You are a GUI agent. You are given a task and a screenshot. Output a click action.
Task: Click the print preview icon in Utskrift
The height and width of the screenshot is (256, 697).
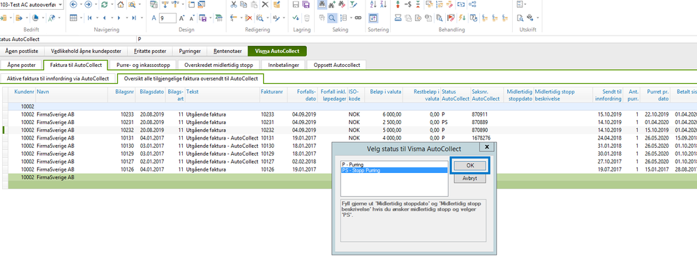point(520,17)
